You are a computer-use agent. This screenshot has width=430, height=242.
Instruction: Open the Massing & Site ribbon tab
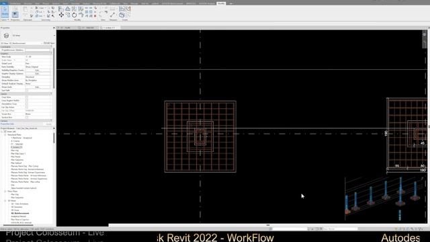click(x=99, y=3)
